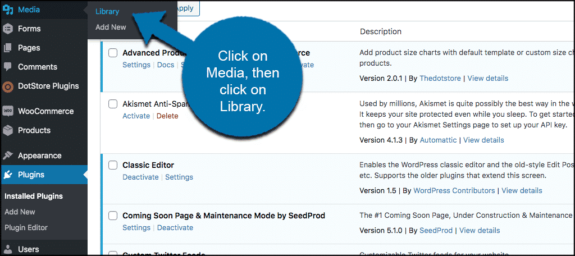575x256 pixels.
Task: Click the Plugins plug icon
Action: [8, 175]
